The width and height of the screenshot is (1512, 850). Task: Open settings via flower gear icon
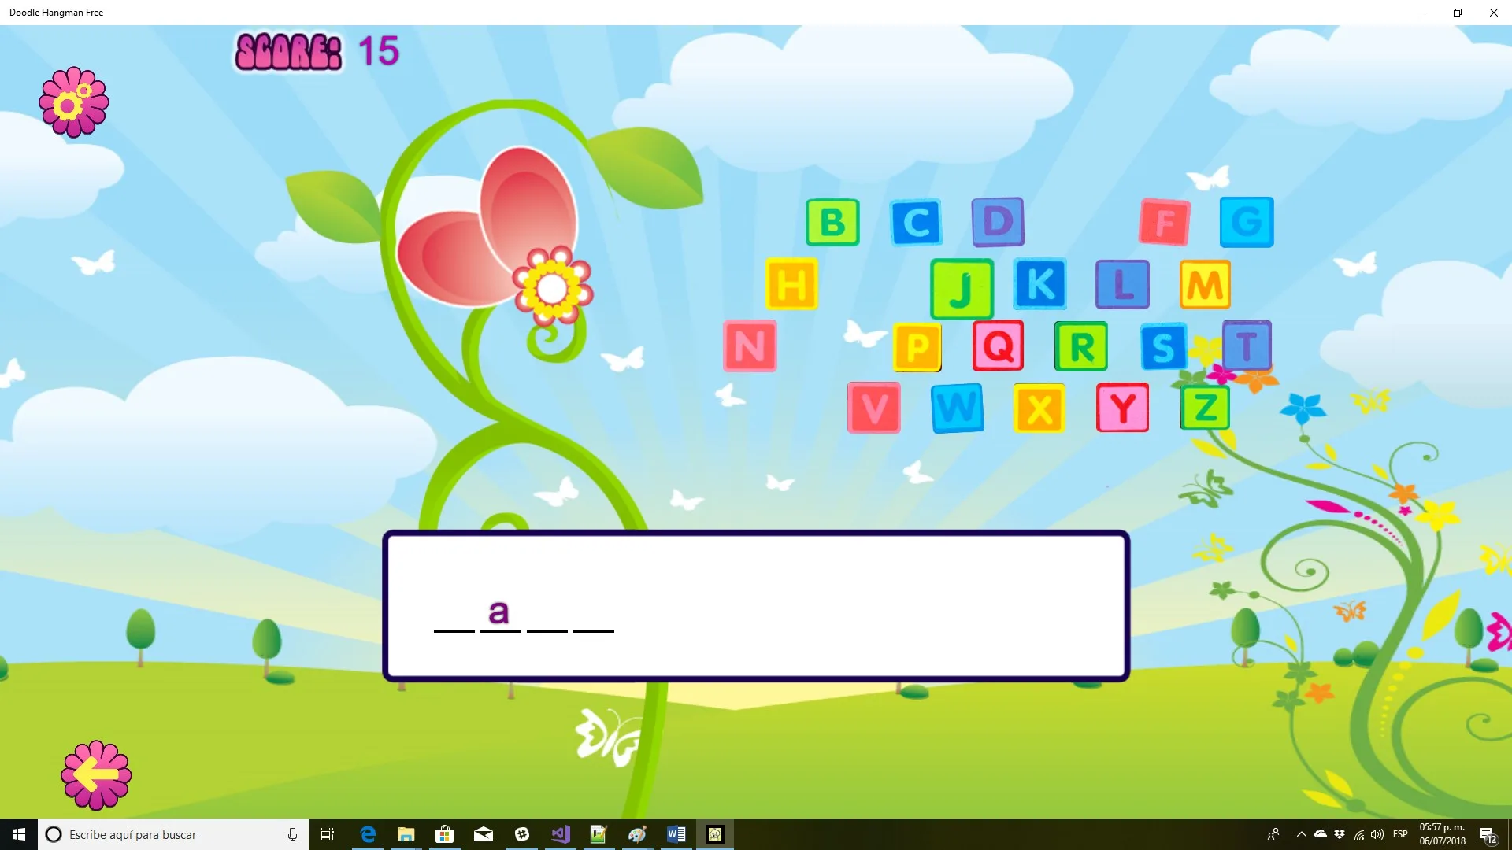click(x=74, y=102)
